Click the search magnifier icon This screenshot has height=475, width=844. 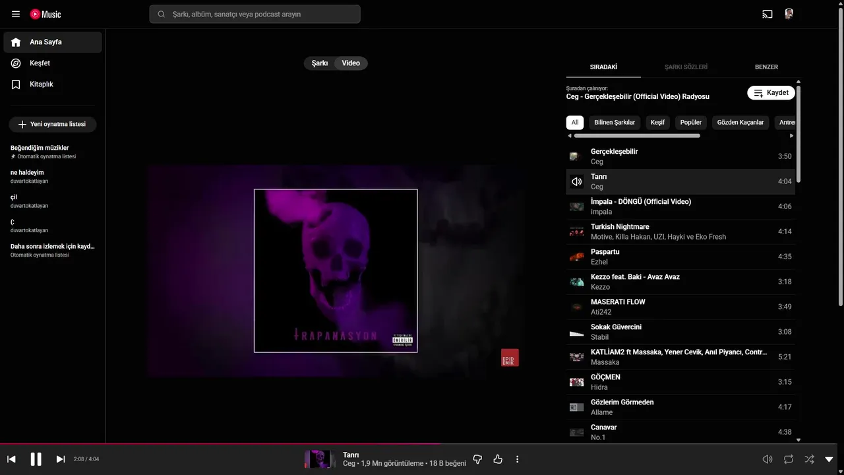click(161, 14)
